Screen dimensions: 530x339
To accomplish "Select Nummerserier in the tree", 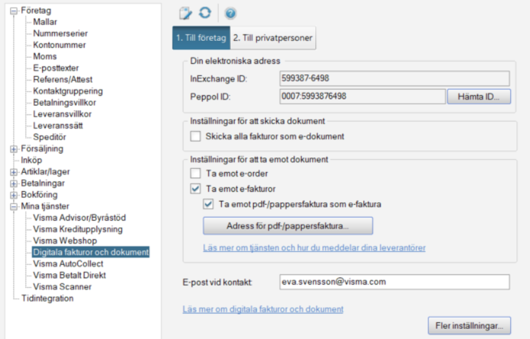I will pyautogui.click(x=60, y=33).
